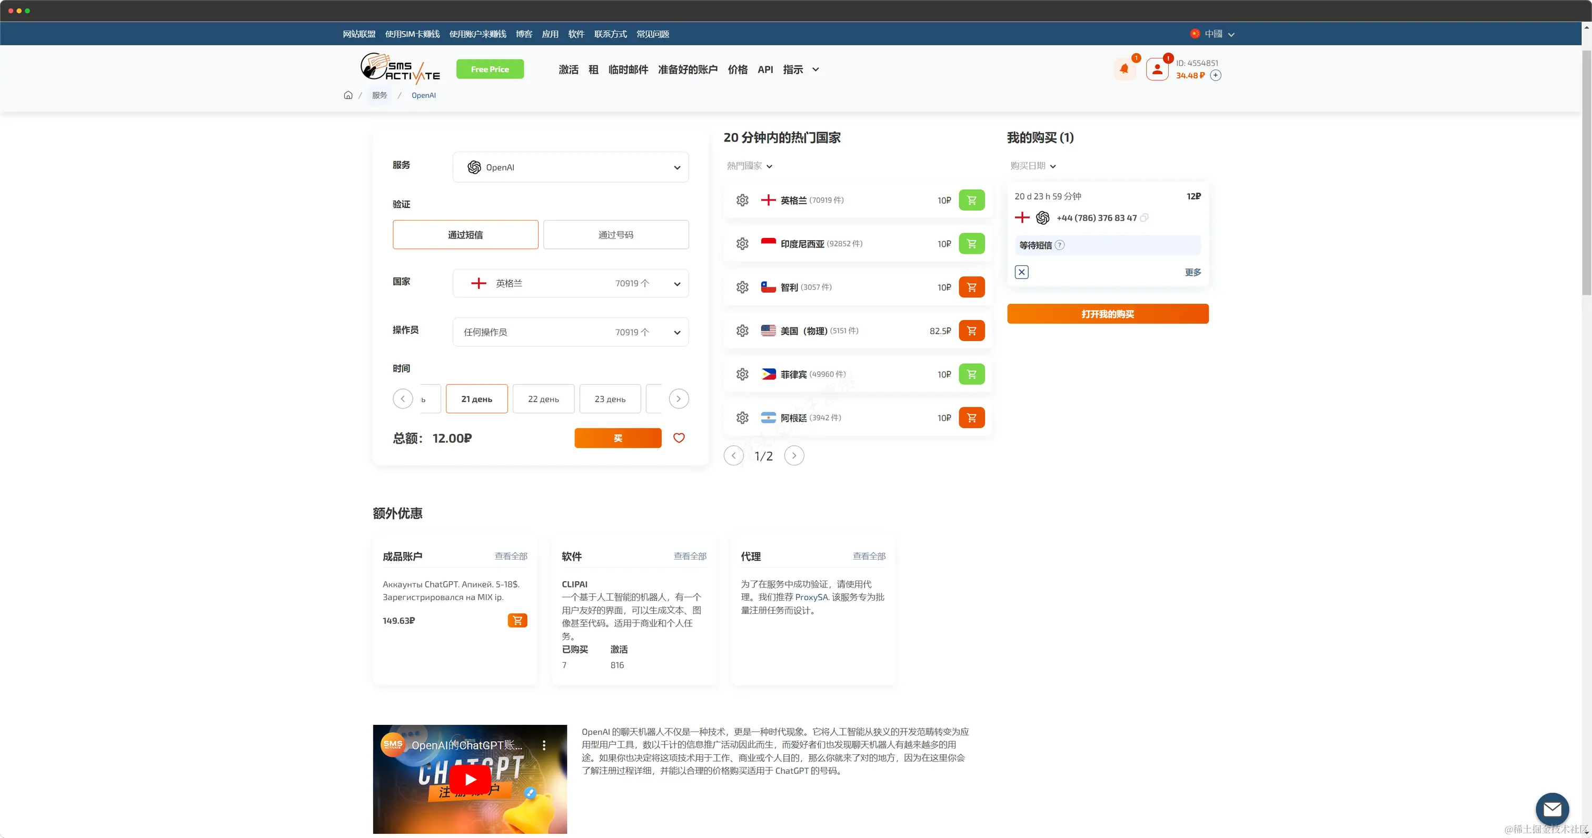Click the 更多 link in purchase card
The image size is (1592, 838).
point(1193,273)
